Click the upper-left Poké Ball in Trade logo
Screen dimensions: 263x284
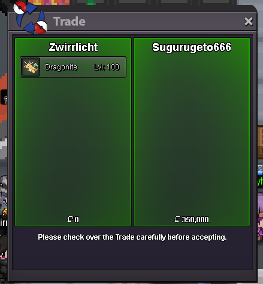(20, 7)
